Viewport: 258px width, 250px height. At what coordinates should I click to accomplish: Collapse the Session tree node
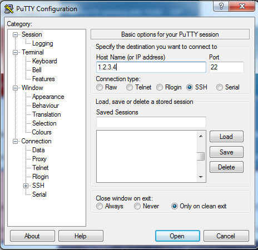(15, 34)
